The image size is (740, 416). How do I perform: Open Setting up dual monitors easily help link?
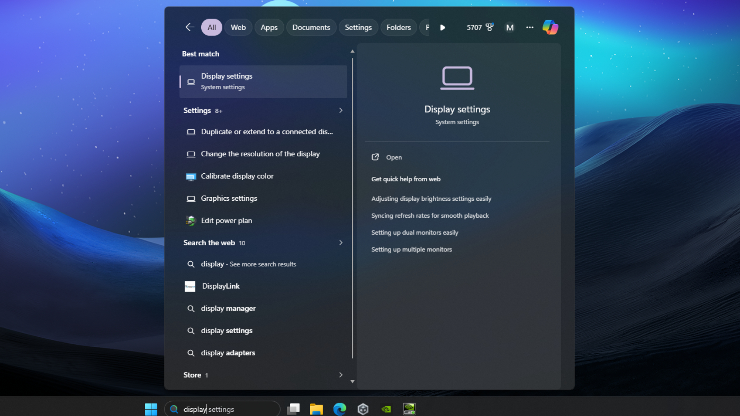tap(415, 233)
